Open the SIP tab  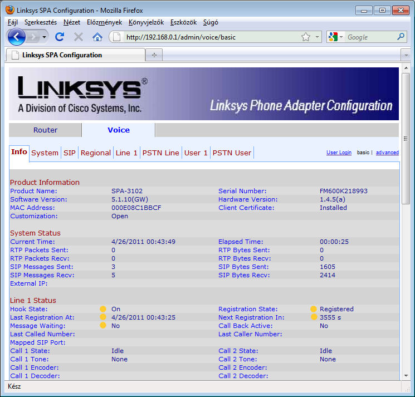pyautogui.click(x=69, y=153)
